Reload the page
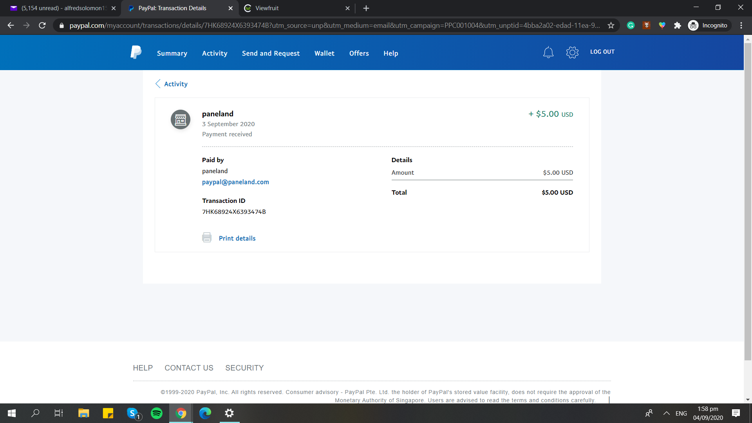The width and height of the screenshot is (752, 423). click(42, 25)
